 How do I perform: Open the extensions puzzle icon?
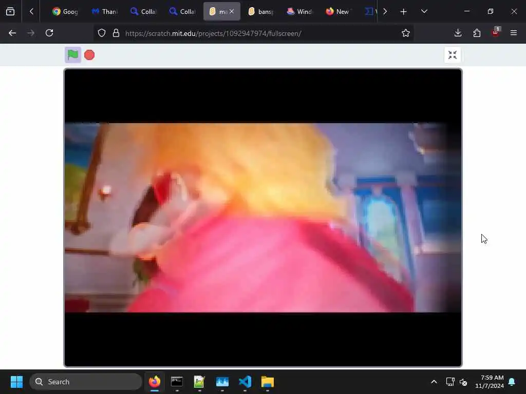click(477, 33)
